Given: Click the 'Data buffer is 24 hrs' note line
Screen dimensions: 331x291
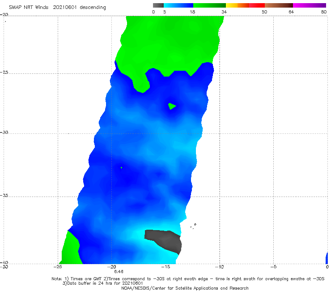Looking at the screenshot, I should 103,283.
